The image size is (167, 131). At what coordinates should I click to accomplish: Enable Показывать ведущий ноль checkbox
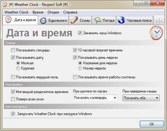pyautogui.click(x=13, y=77)
